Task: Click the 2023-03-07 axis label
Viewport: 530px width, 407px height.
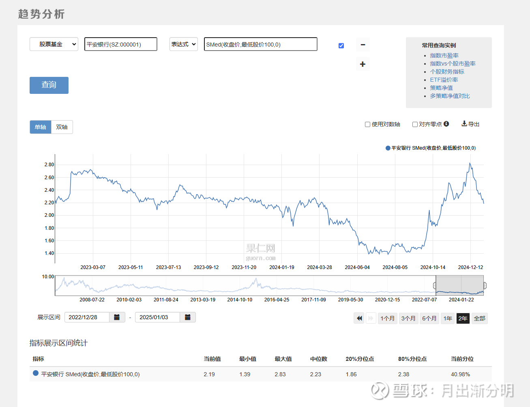Action: [x=93, y=267]
